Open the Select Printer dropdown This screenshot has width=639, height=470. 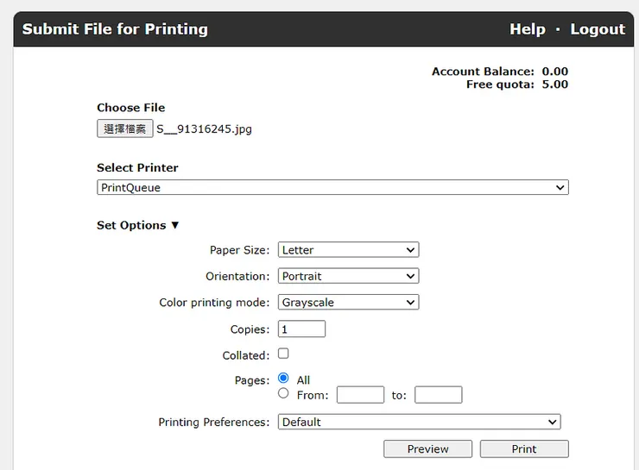click(x=332, y=187)
